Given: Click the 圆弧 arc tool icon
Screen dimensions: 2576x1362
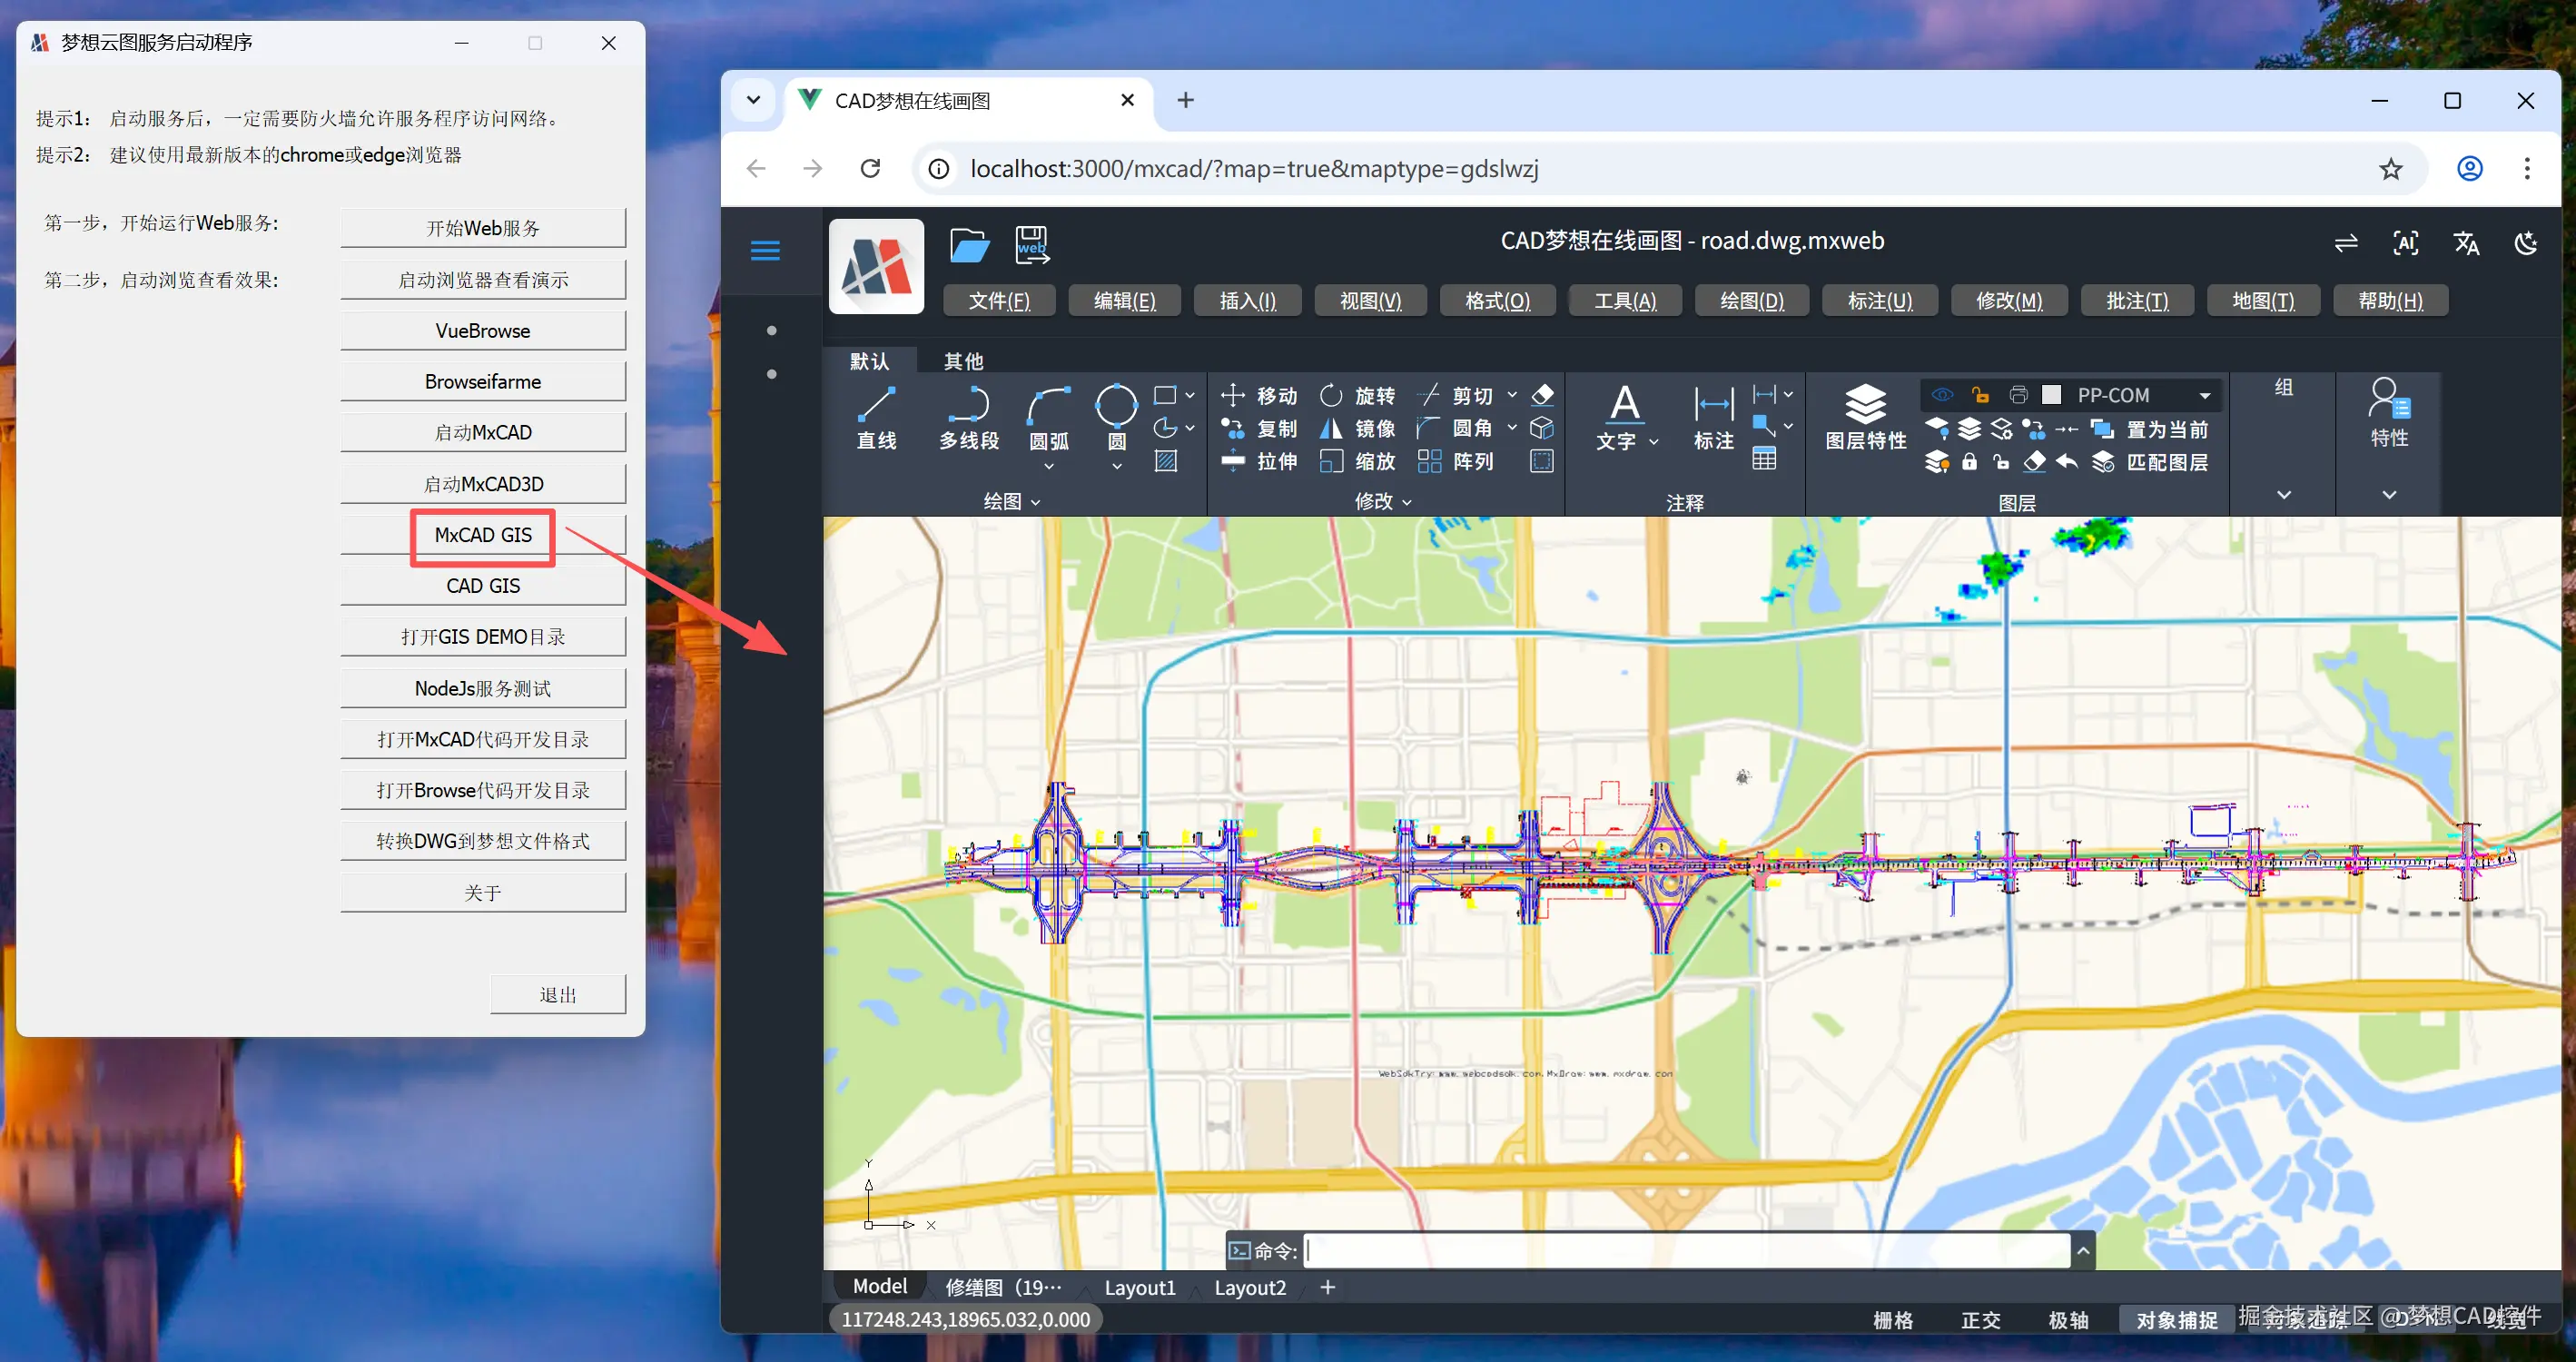Looking at the screenshot, I should coord(1048,406).
